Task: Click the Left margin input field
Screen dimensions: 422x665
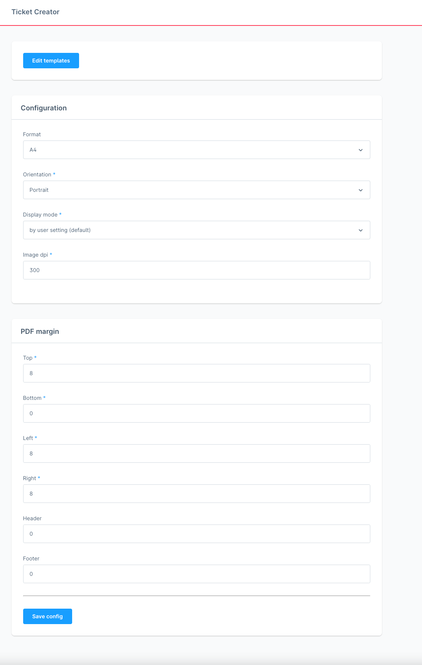Action: 197,453
